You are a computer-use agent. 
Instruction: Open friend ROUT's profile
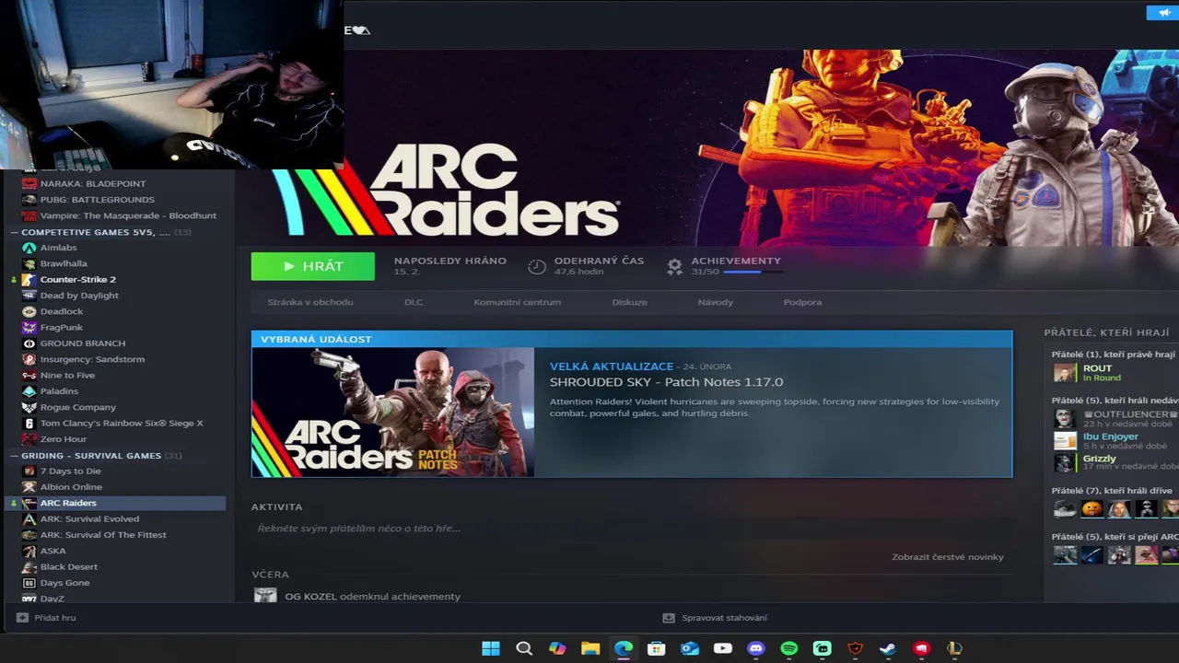pyautogui.click(x=1097, y=368)
